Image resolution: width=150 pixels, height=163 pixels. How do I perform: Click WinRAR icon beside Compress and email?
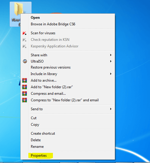point(25,94)
